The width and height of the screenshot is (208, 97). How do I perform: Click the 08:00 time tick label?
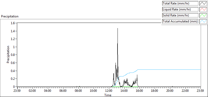[78, 91]
